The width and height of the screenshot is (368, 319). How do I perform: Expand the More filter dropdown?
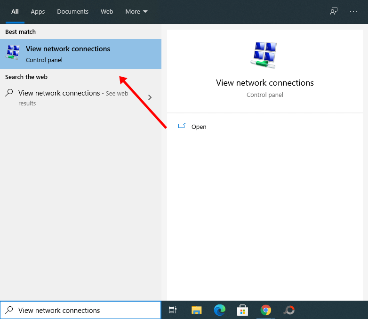point(136,11)
